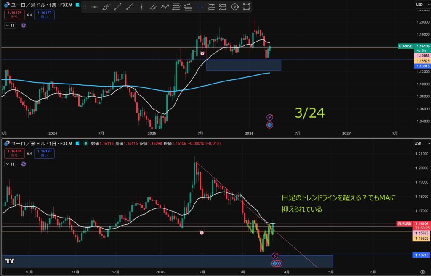
Task: Click the purple refresh icon on weekly chart
Action: [23, 25]
